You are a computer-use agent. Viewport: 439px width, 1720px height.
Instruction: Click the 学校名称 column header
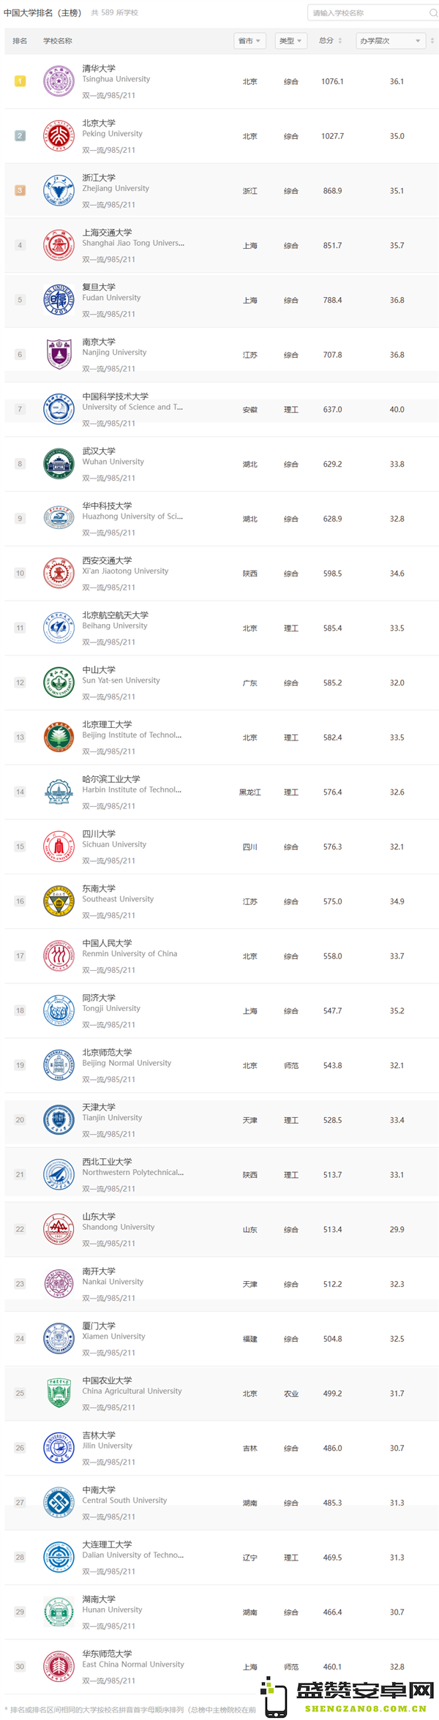(58, 41)
